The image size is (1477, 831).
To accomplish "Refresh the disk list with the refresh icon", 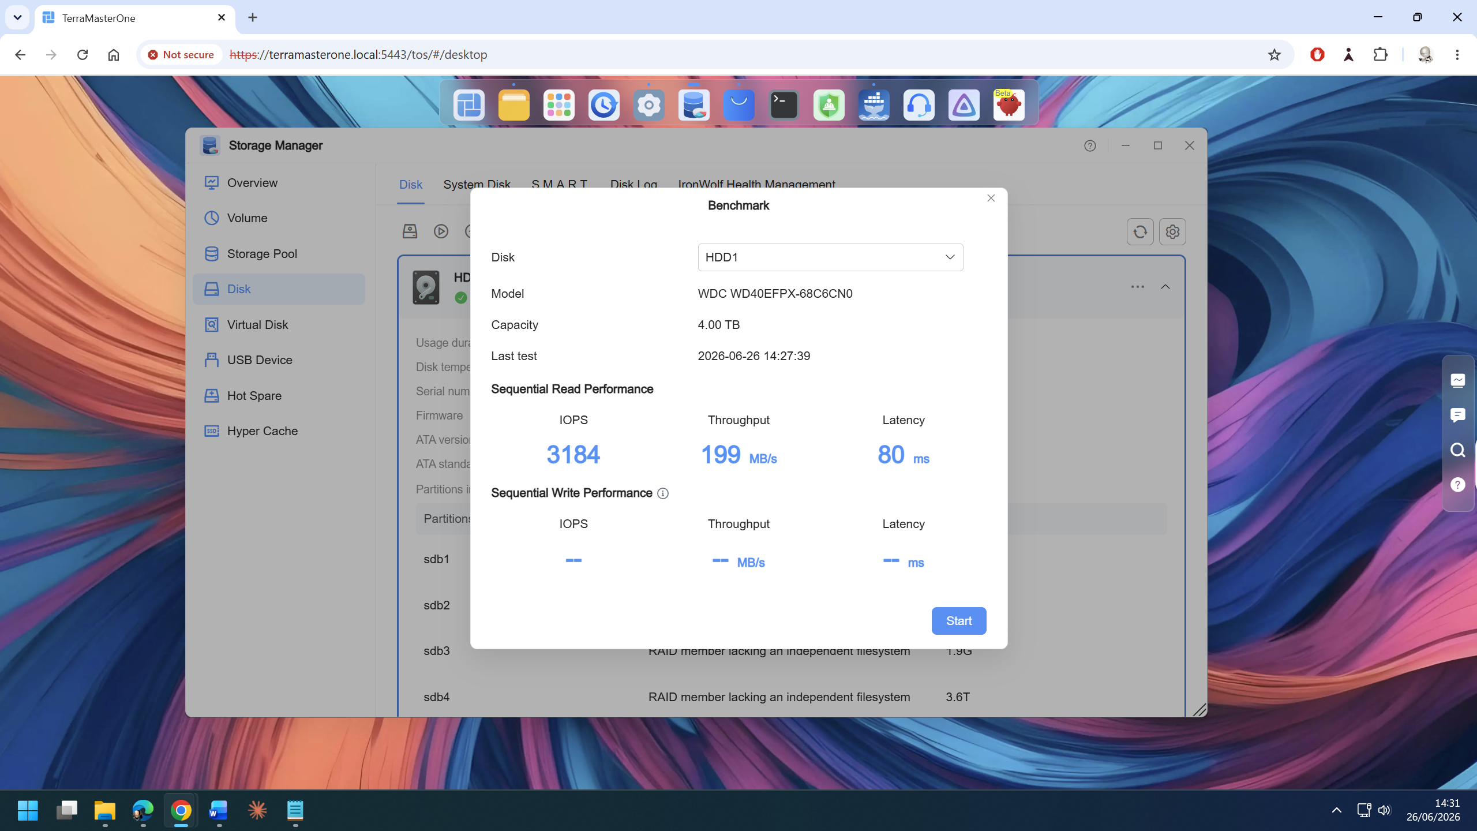I will click(1140, 232).
